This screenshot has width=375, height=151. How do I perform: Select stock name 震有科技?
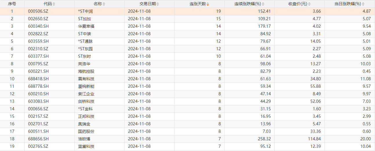[x=86, y=79]
